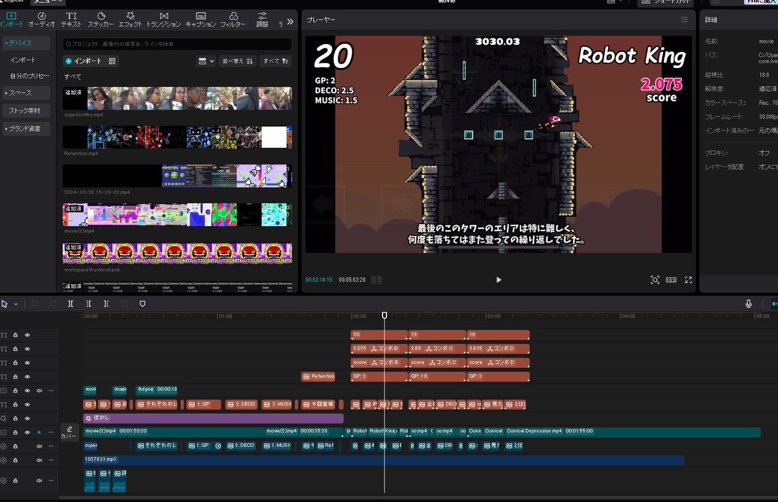
Task: Hide the score text track
Action: pyautogui.click(x=27, y=363)
